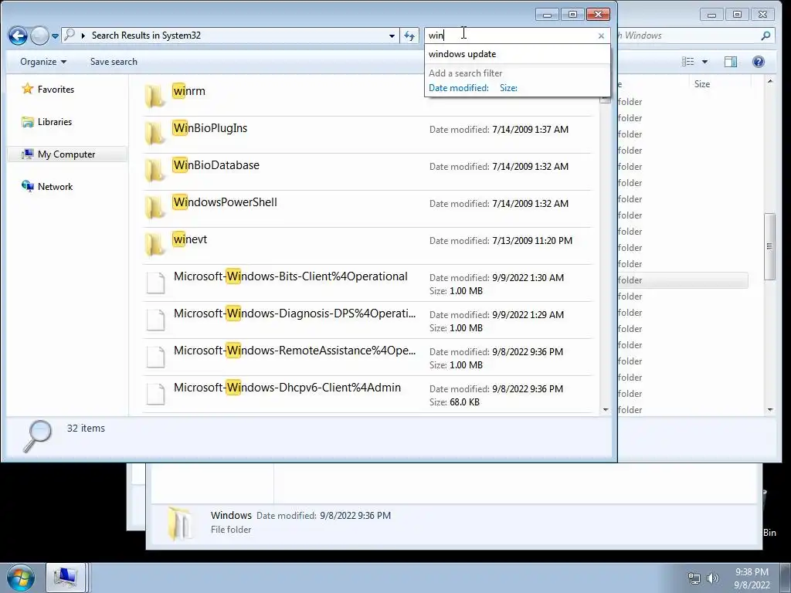Select the WindowsPowerShell folder icon

tap(154, 207)
